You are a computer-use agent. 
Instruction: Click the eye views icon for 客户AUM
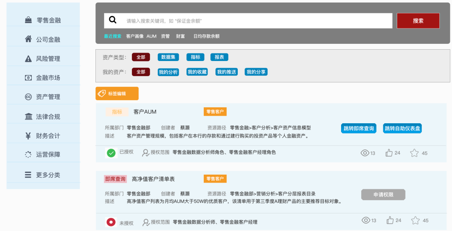coord(365,153)
